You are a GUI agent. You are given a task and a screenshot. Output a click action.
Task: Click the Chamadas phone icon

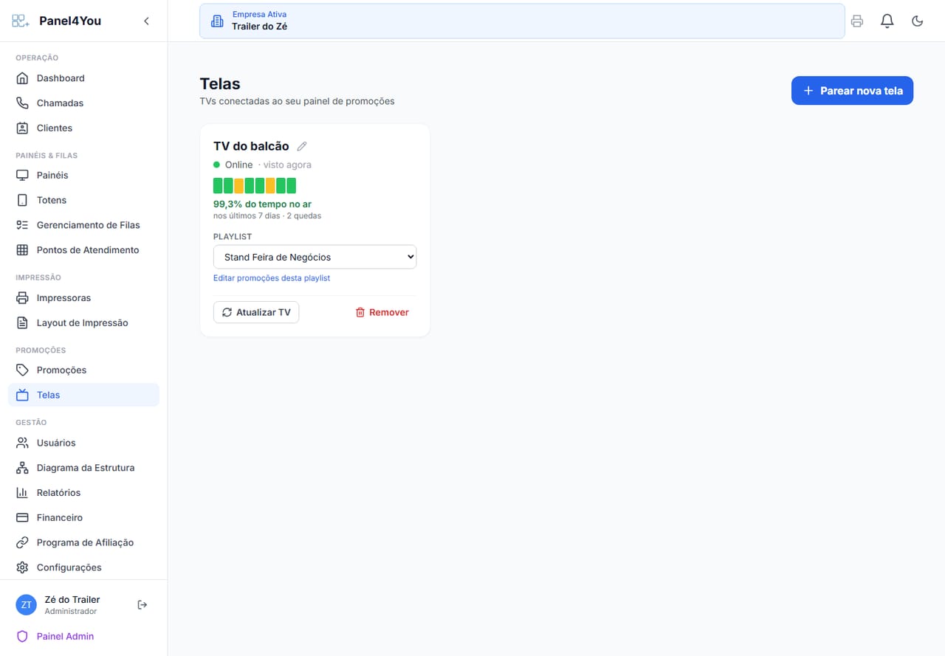pos(22,103)
